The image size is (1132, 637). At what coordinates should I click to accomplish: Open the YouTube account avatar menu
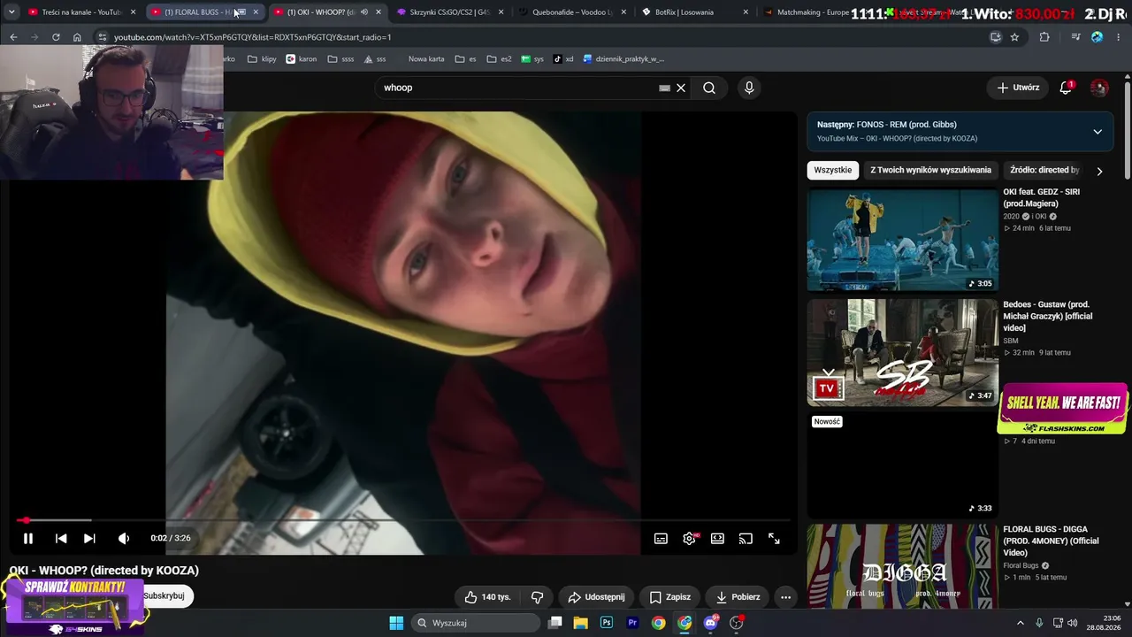pos(1099,88)
